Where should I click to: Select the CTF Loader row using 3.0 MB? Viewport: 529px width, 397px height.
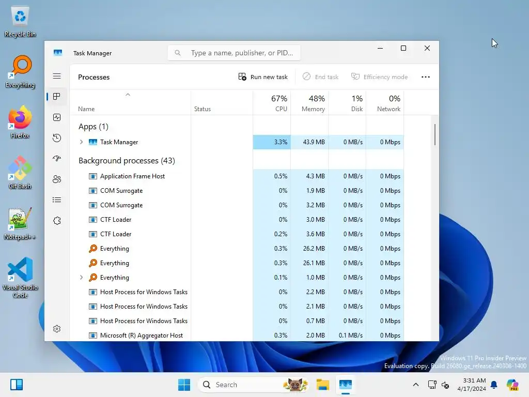[237, 220]
